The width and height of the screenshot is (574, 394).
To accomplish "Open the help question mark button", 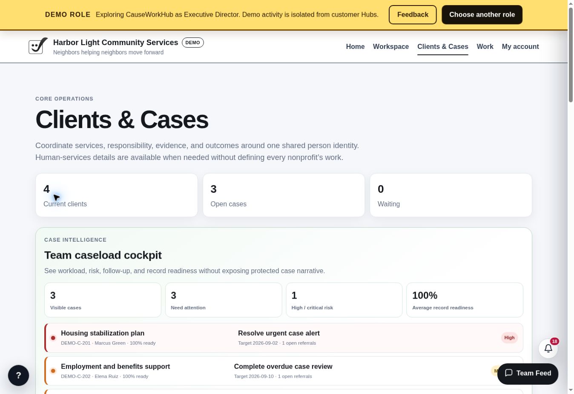I will coord(19,375).
